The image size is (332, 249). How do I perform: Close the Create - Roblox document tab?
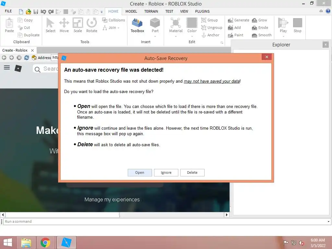[x=32, y=50]
